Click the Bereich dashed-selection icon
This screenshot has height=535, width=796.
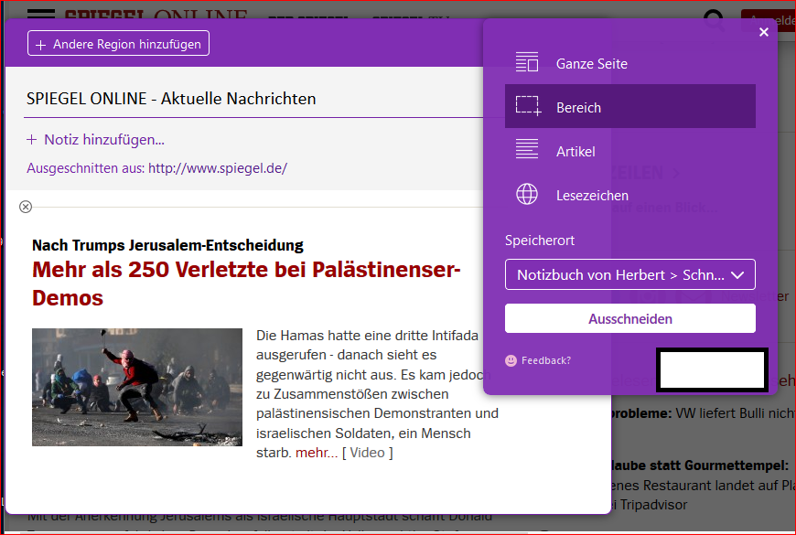tap(528, 105)
